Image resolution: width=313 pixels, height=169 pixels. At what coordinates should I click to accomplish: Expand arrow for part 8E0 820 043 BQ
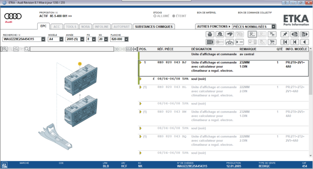coord(140,137)
